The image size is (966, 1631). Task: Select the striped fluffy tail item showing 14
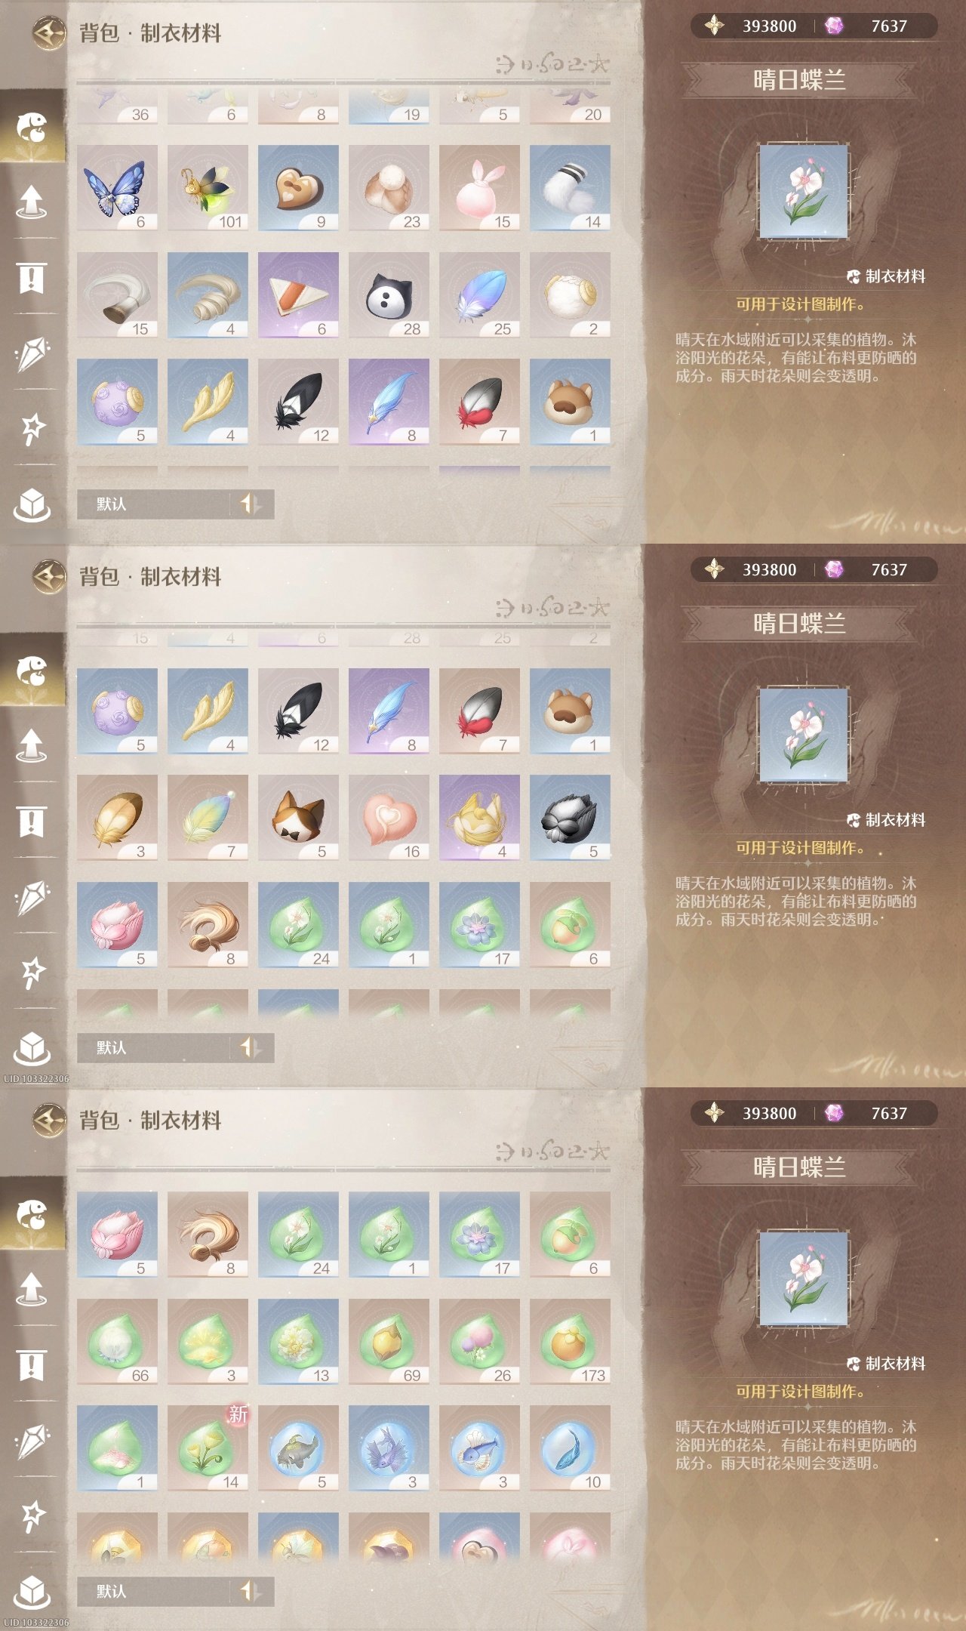tap(570, 188)
